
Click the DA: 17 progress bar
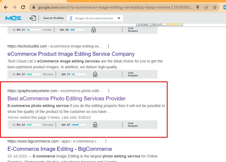point(79,74)
